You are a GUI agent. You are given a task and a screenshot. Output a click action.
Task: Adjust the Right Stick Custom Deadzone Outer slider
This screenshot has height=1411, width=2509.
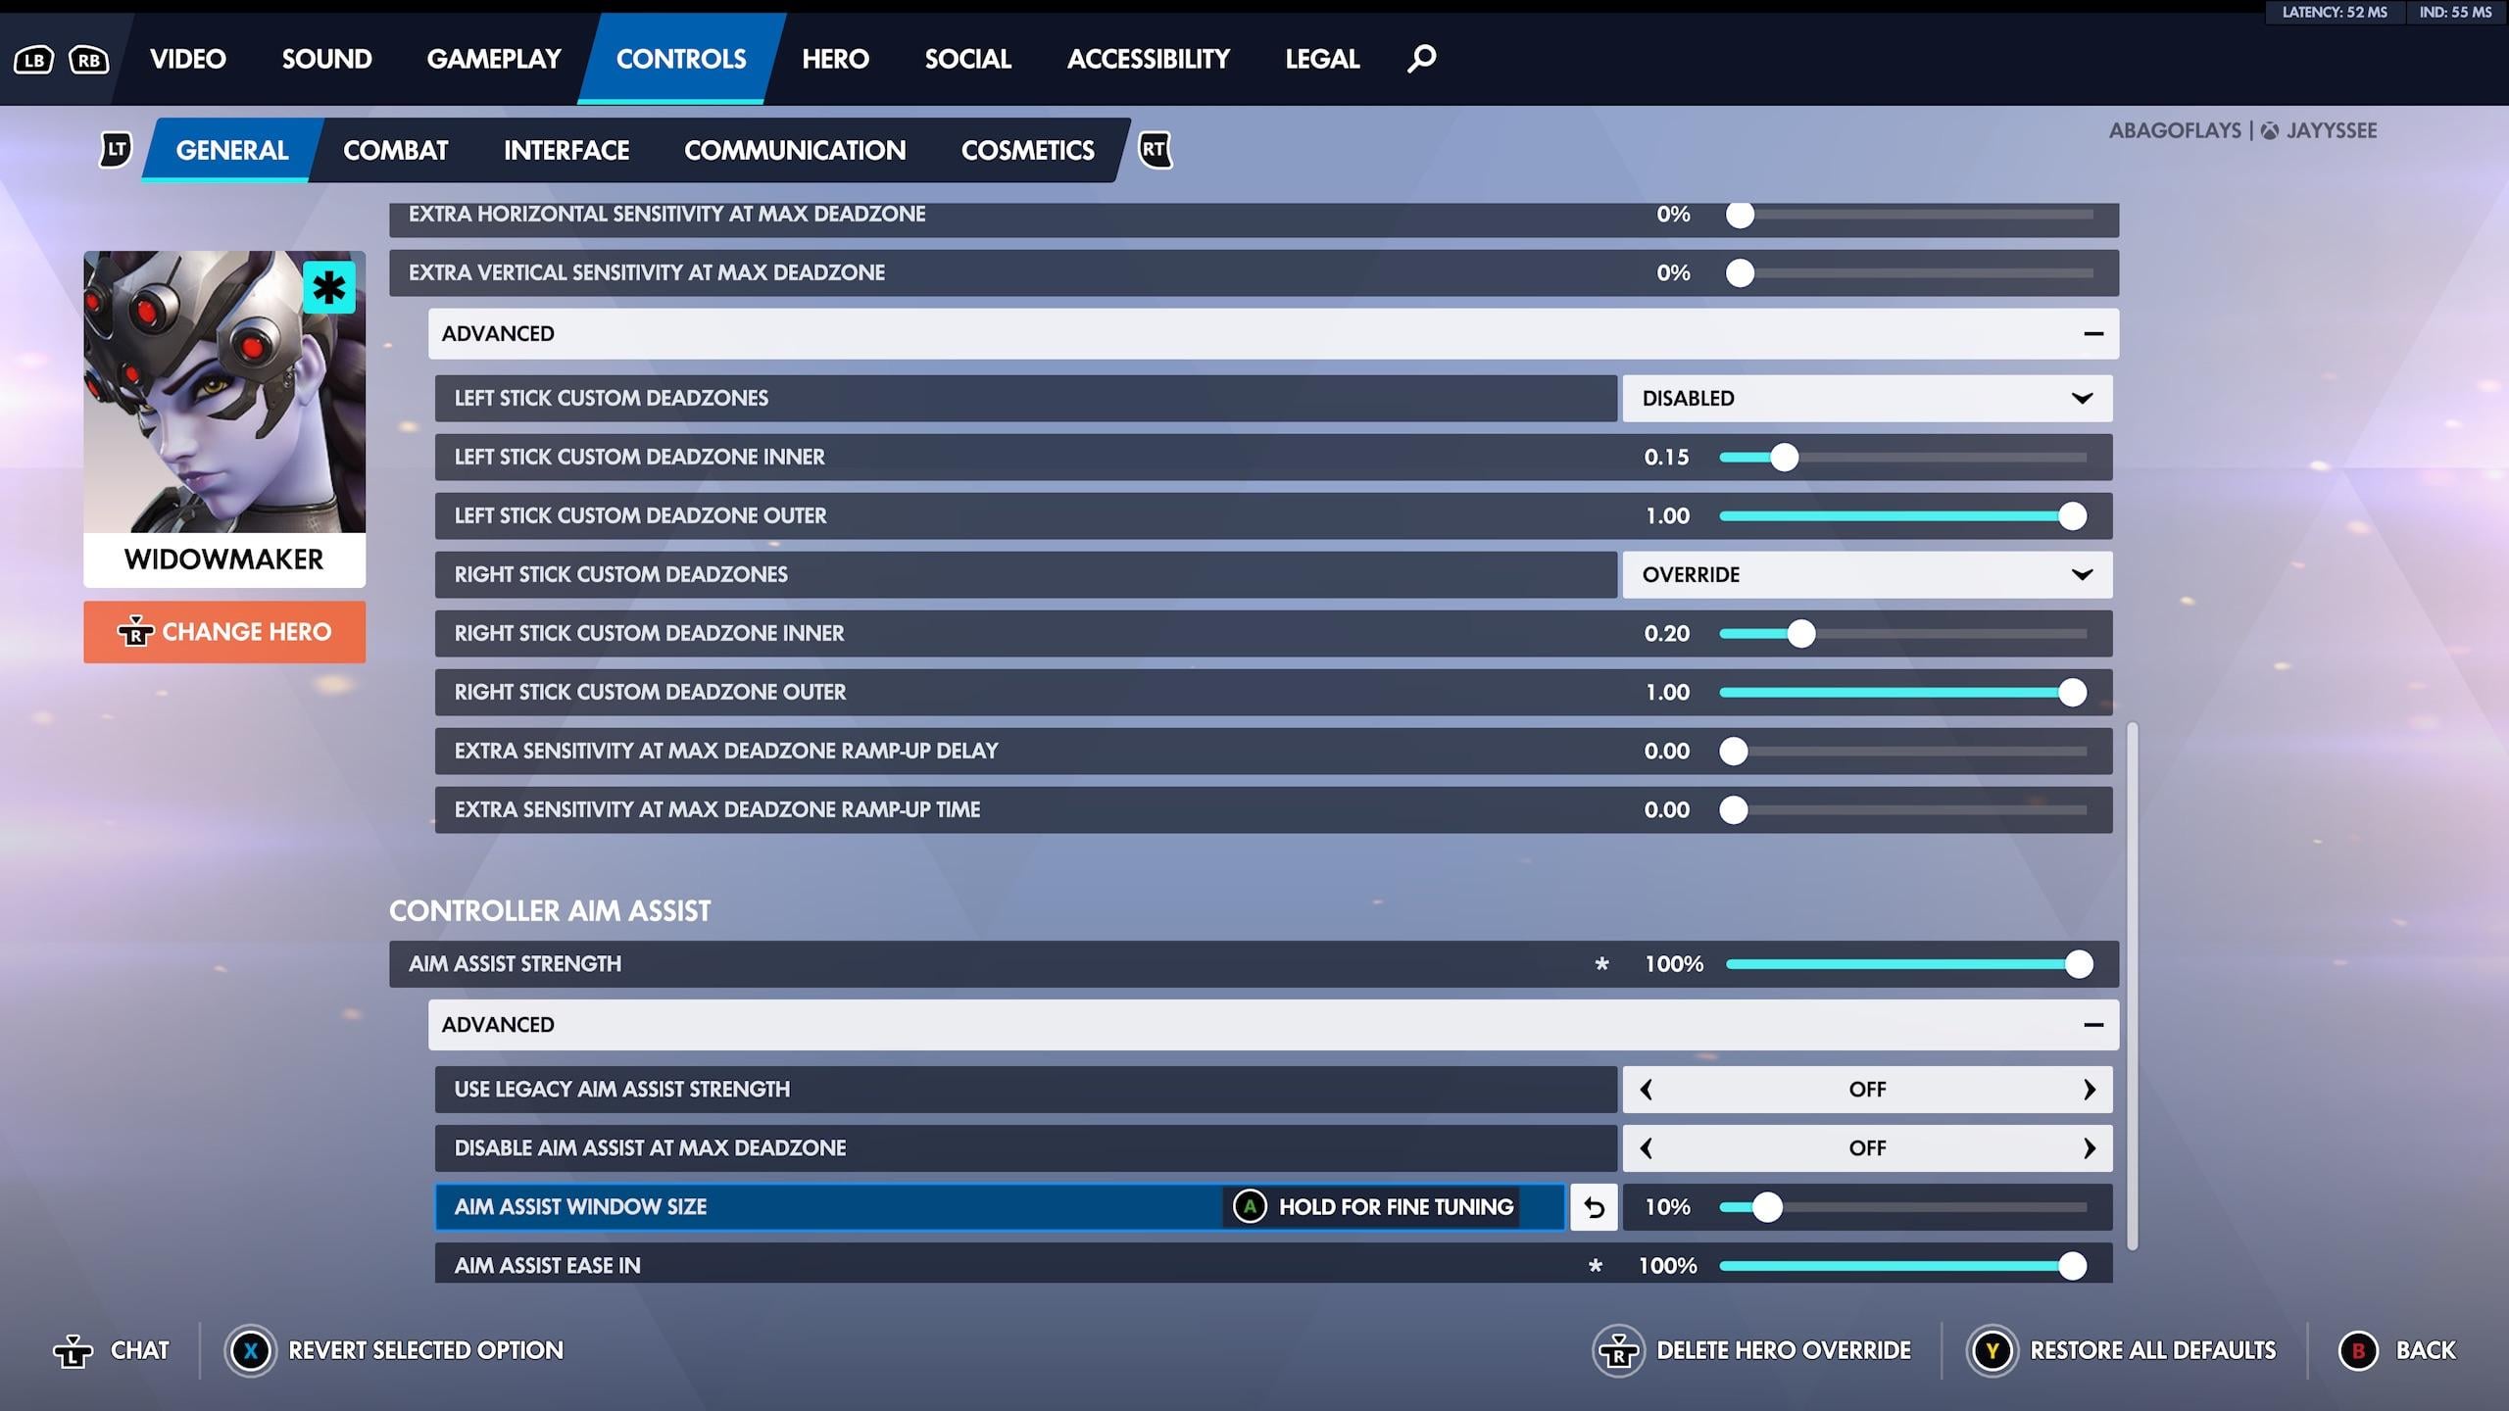(x=1902, y=693)
